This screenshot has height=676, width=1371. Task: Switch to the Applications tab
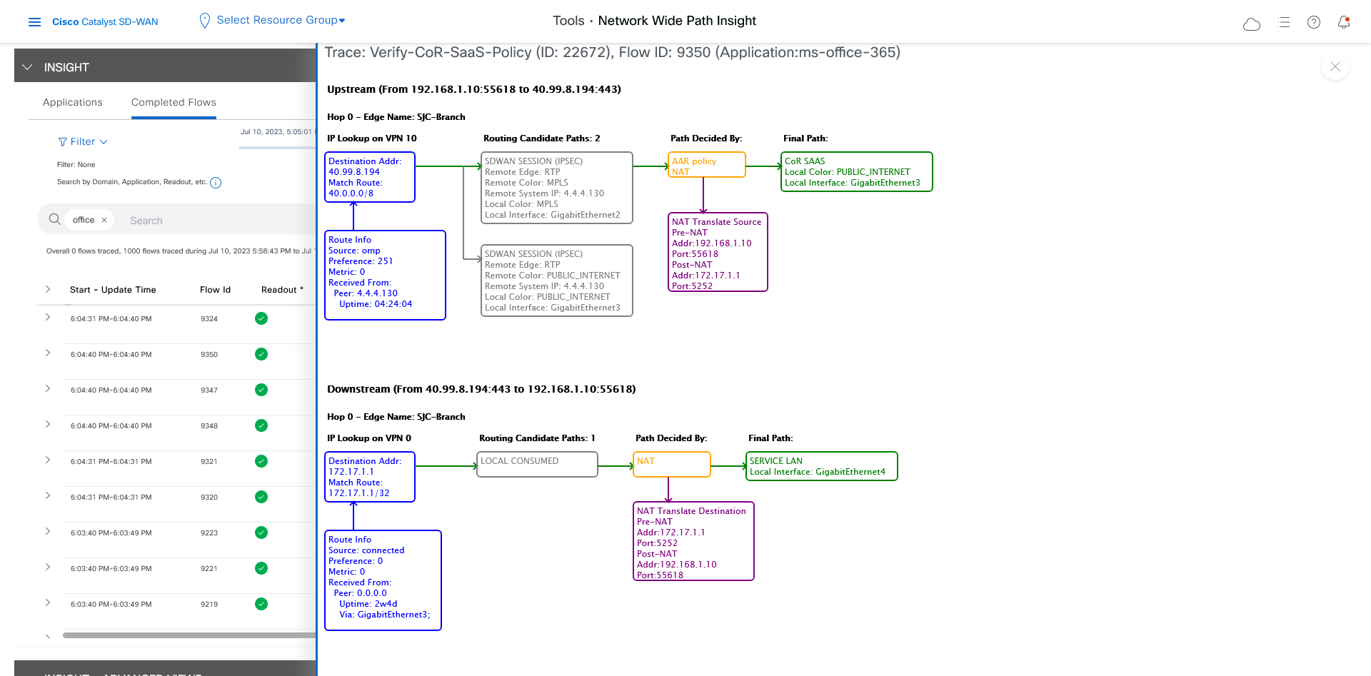tap(73, 102)
